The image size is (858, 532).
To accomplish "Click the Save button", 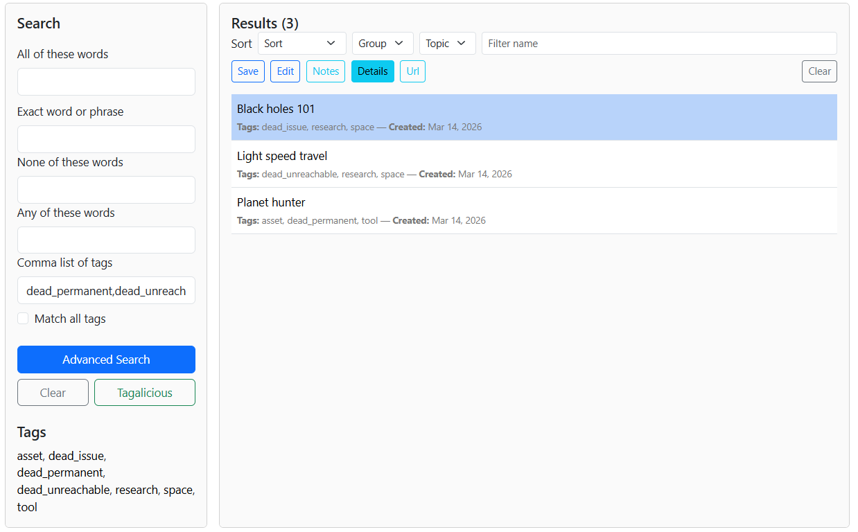I will [247, 71].
